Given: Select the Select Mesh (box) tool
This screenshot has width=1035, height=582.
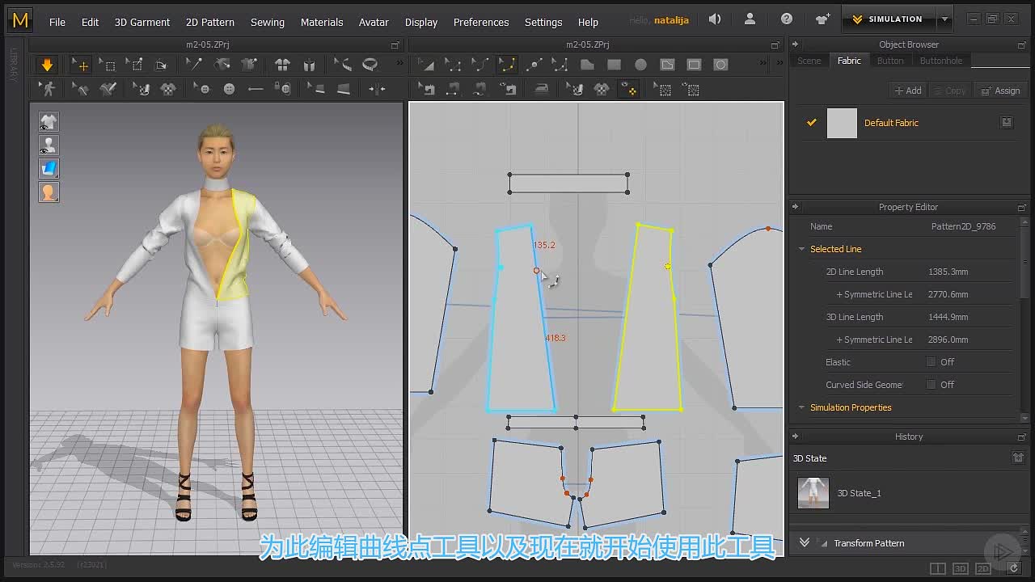Looking at the screenshot, I should coord(108,65).
